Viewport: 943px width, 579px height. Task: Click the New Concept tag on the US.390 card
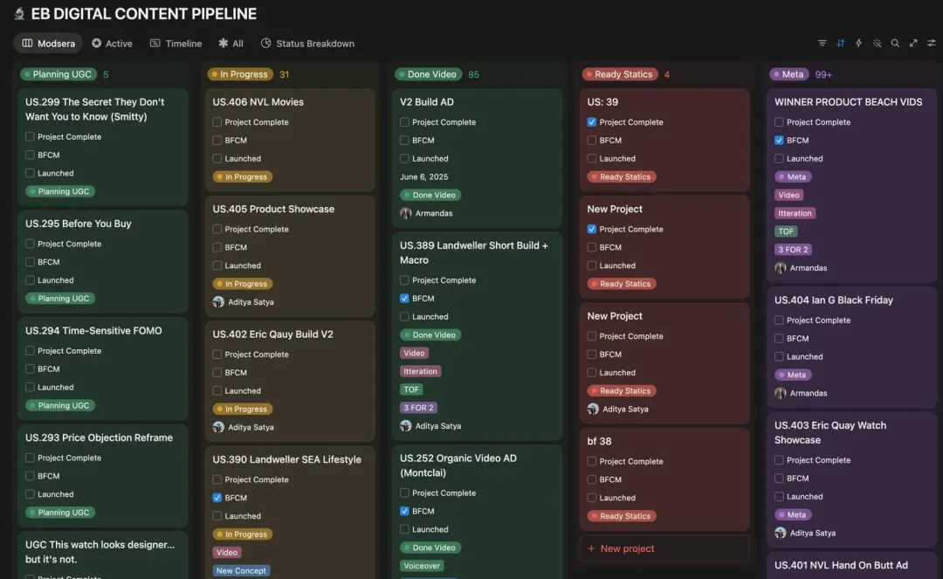[x=241, y=570]
